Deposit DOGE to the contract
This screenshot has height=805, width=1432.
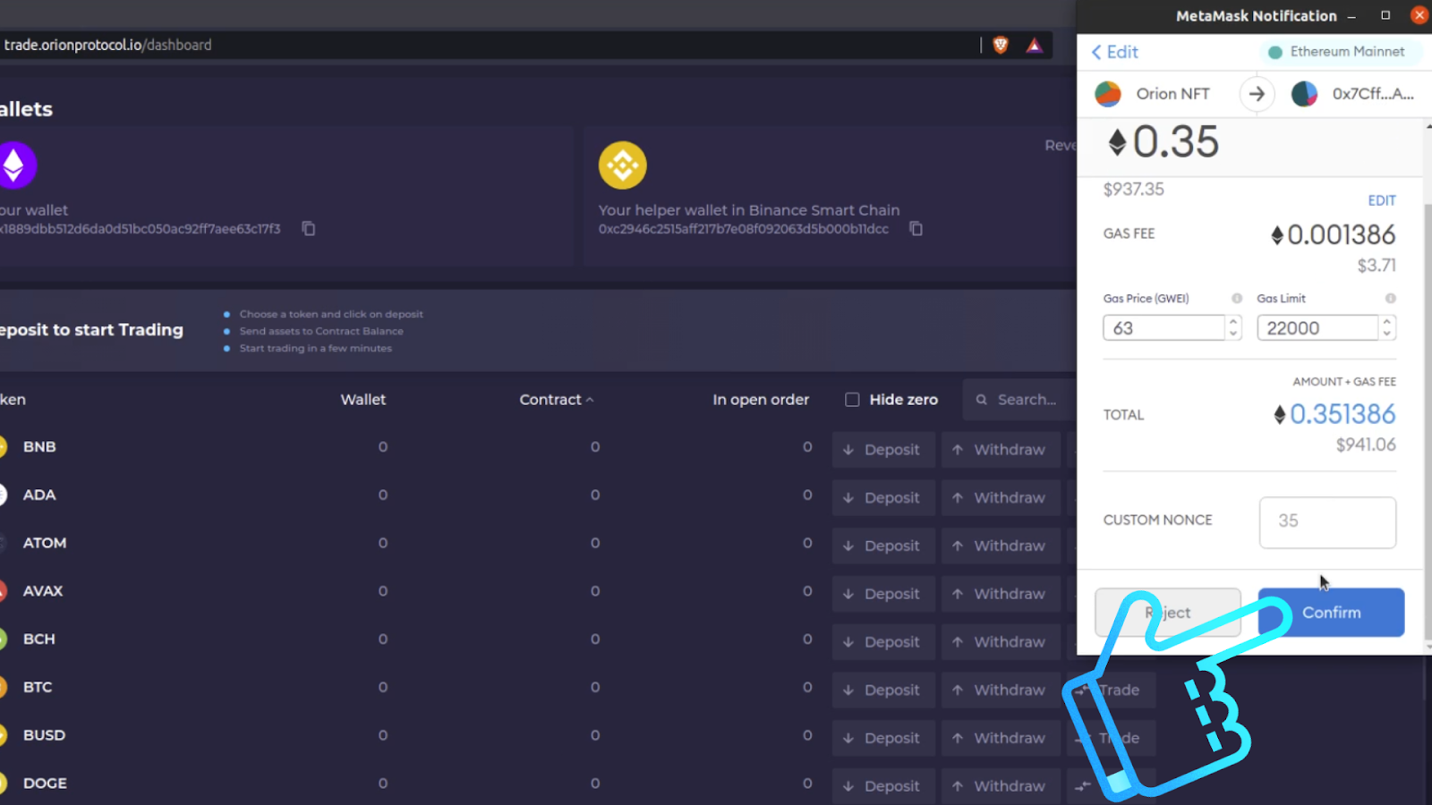pyautogui.click(x=883, y=786)
